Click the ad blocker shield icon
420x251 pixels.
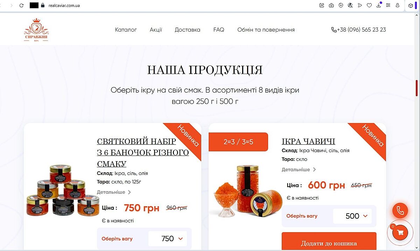point(341,5)
